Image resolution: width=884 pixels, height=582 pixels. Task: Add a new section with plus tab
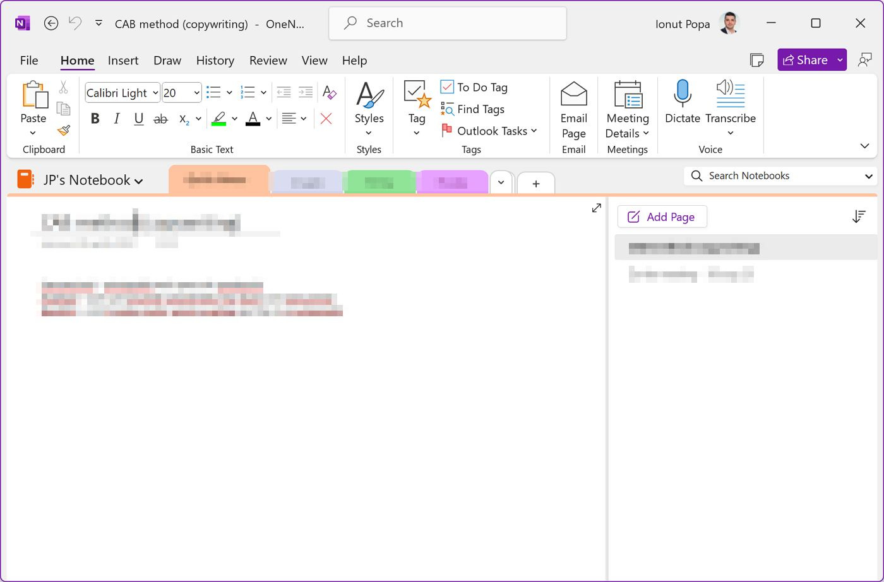[x=535, y=184]
